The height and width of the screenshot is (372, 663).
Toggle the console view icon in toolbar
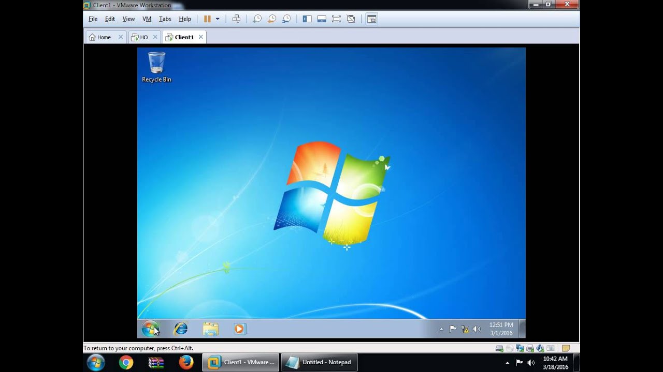click(371, 19)
